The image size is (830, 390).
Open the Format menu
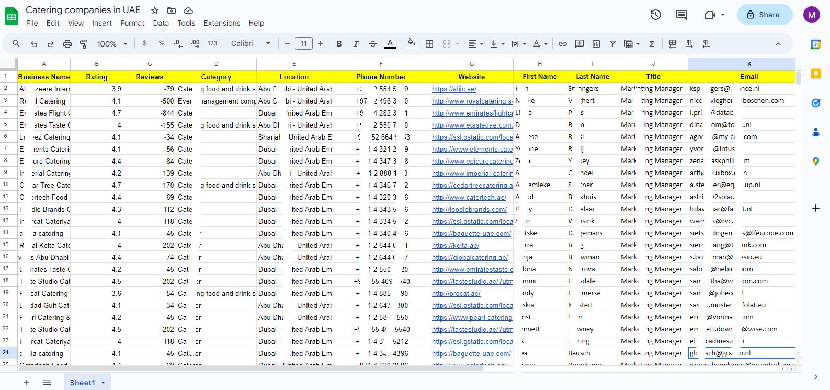tap(132, 23)
